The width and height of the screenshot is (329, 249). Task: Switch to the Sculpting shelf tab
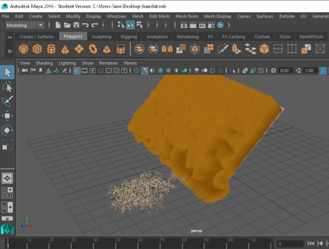(101, 37)
